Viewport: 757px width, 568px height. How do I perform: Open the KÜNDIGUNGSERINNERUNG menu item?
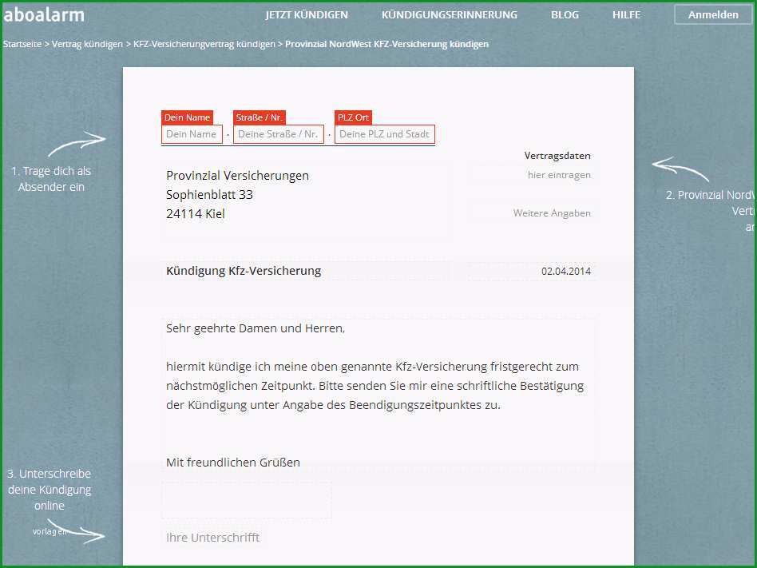[x=449, y=15]
